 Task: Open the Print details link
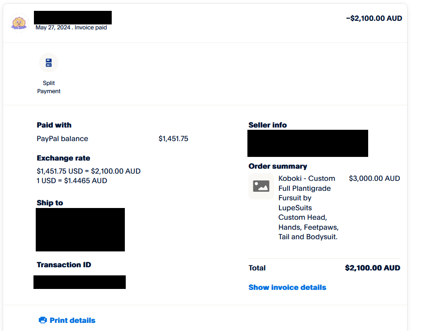pos(72,320)
